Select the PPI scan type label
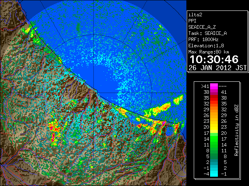The width and height of the screenshot is (249, 186). point(192,21)
